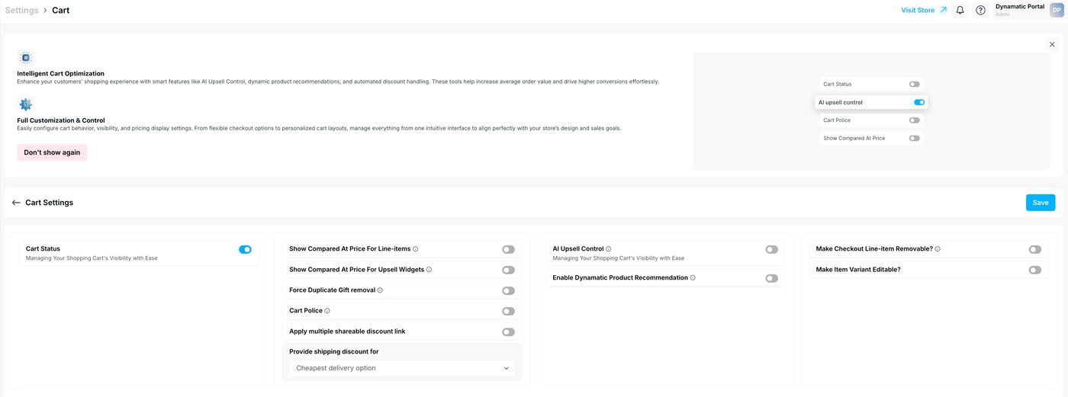The height and width of the screenshot is (397, 1068).
Task: Enable Apply multiple shareable discount link toggle
Action: click(508, 332)
